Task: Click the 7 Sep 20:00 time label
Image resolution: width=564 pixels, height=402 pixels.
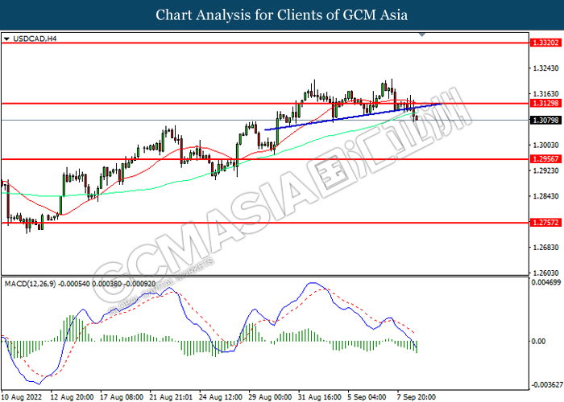Action: [x=417, y=397]
